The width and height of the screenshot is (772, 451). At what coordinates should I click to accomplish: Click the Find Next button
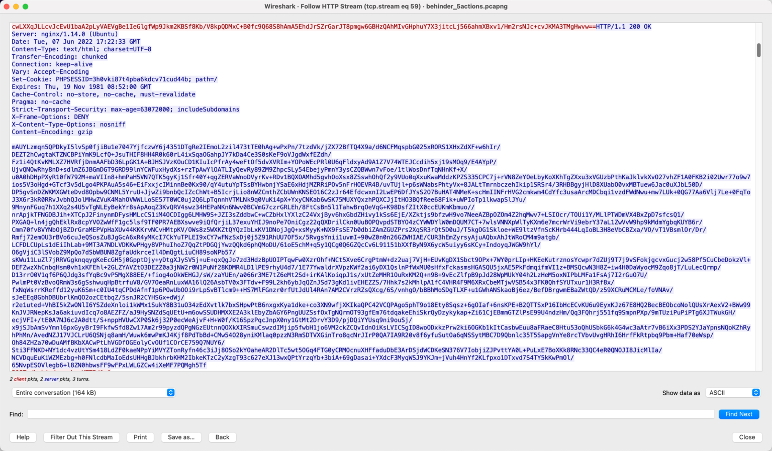[739, 414]
